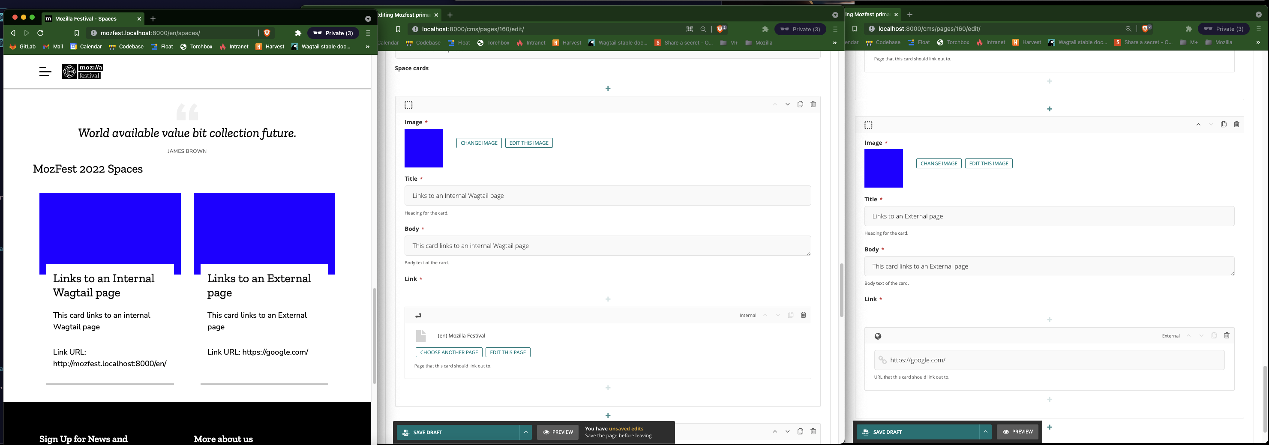Close the Mozilla Festival - Spaces tab

click(139, 19)
